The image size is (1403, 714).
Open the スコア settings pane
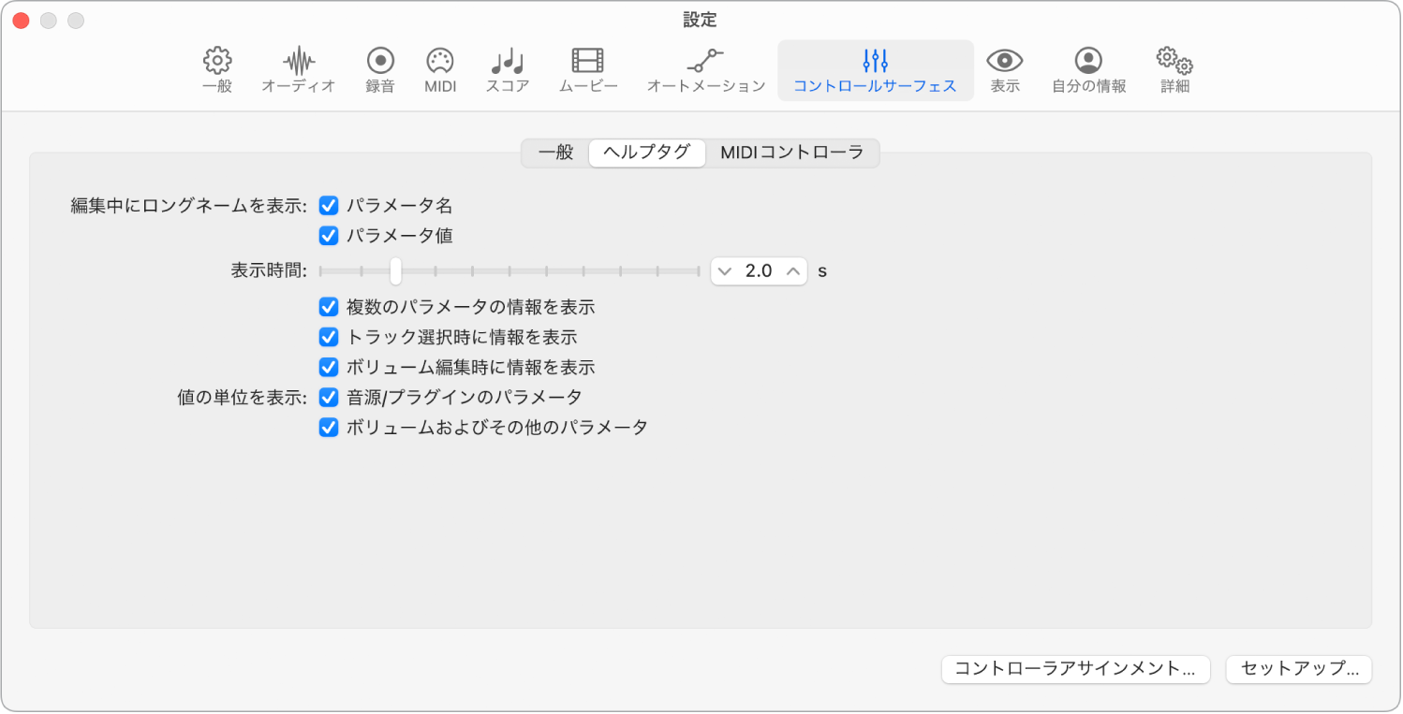pos(507,69)
